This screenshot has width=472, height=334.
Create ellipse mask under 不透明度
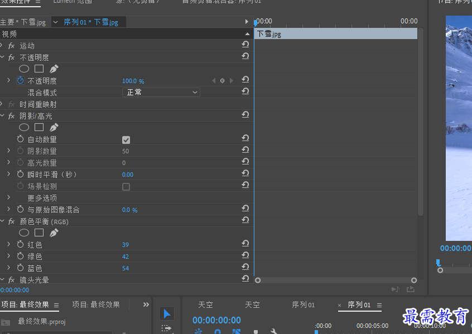tap(24, 69)
